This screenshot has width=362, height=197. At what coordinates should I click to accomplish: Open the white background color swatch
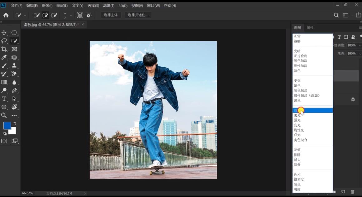coord(13,132)
